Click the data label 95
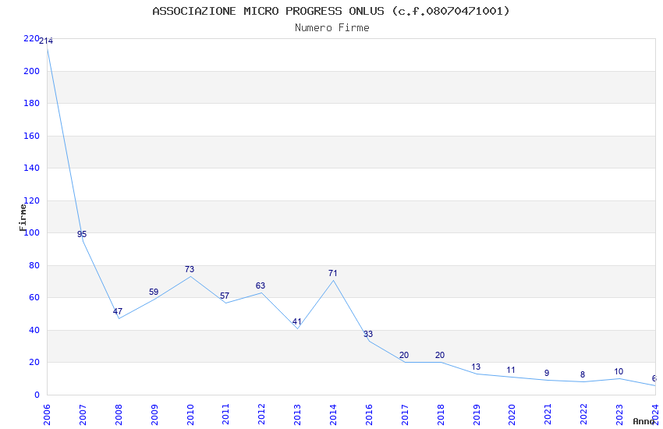Viewport: 663px width, 429px height. point(82,234)
